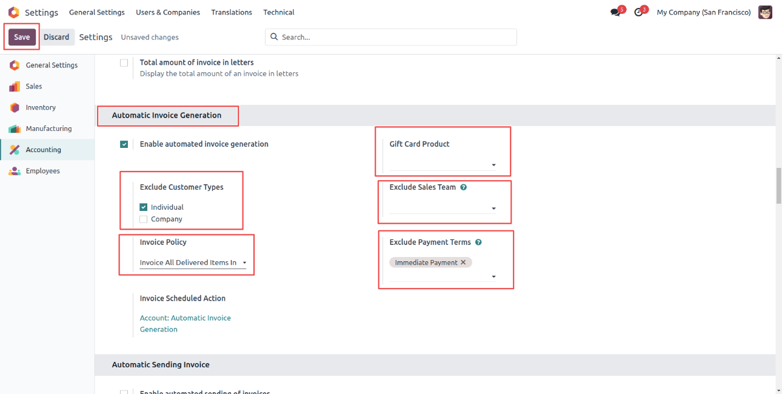Remove the Immediate Payment tag

point(463,262)
